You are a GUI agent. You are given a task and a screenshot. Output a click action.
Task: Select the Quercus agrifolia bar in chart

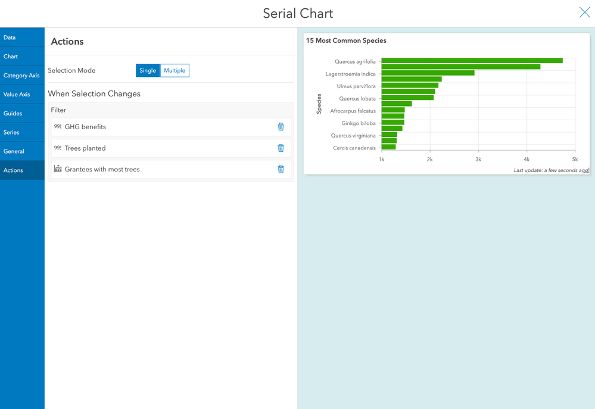coord(472,61)
